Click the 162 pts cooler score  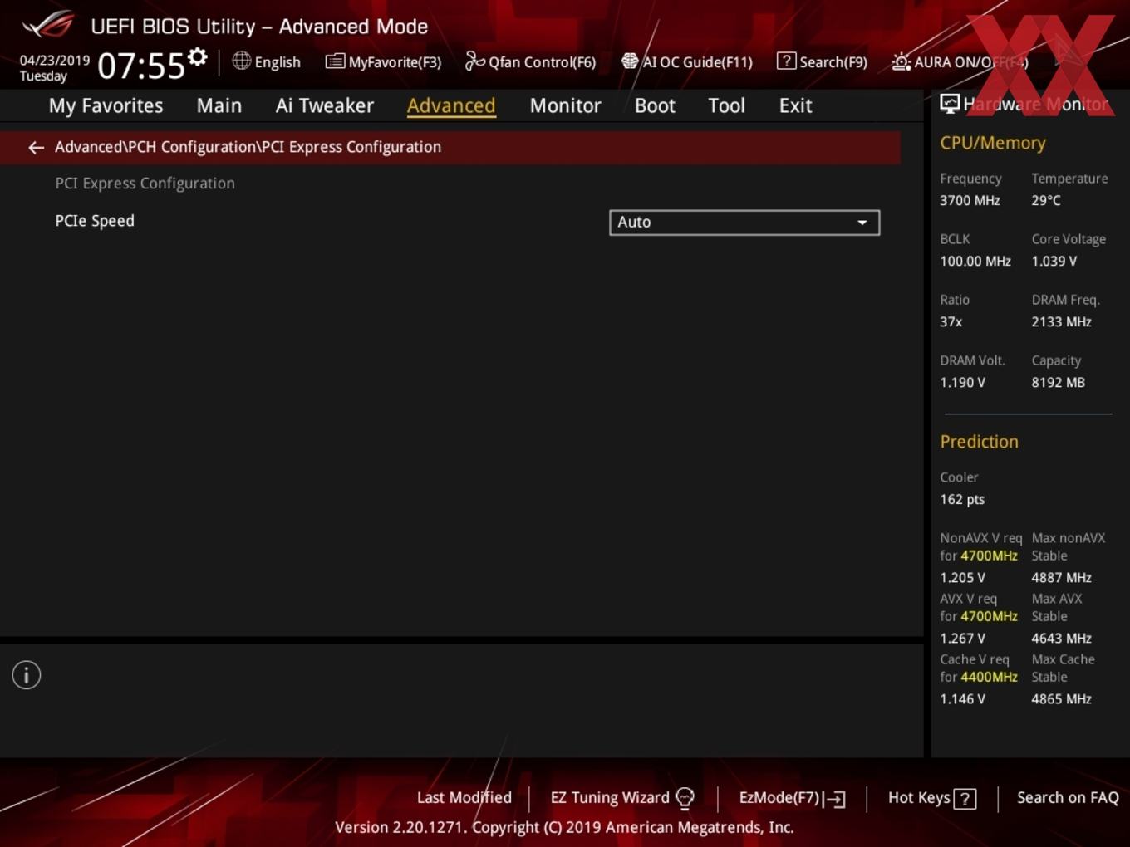(962, 499)
